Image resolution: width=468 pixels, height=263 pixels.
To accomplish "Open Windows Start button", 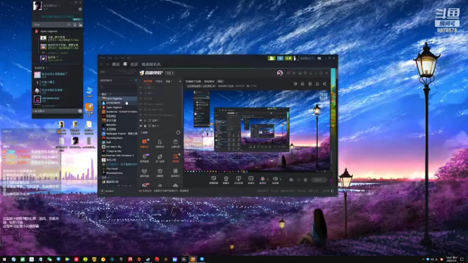I will coord(4,259).
